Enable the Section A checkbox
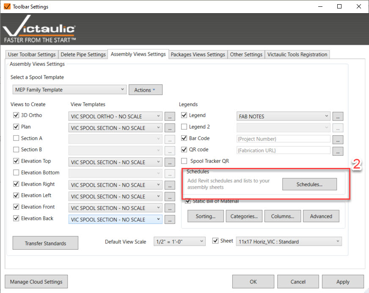This screenshot has width=369, height=293. point(17,138)
